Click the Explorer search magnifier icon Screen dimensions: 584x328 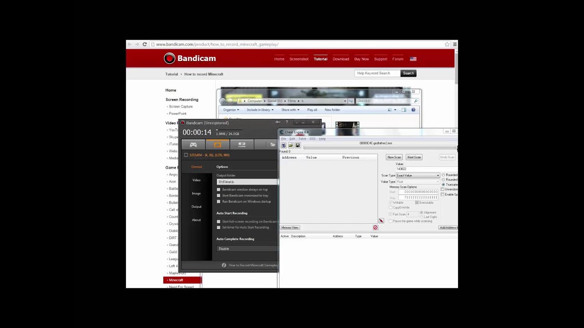(x=415, y=101)
